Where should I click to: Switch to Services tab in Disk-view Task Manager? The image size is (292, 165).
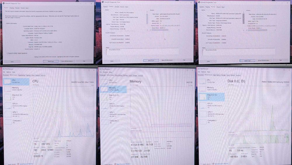coord(238,75)
